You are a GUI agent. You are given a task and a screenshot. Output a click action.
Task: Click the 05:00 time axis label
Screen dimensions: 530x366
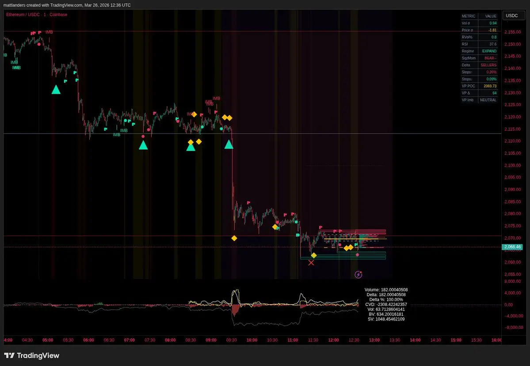pos(48,340)
